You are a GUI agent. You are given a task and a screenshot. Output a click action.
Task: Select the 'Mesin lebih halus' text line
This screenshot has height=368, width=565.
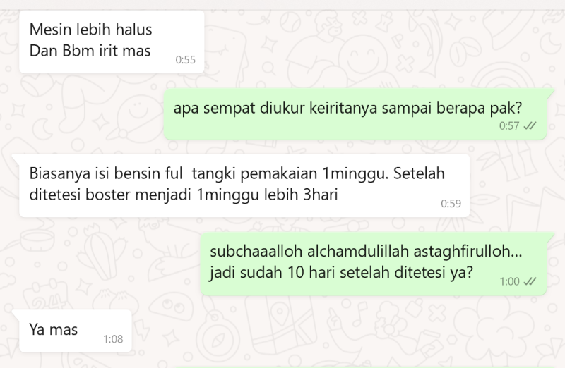(91, 30)
